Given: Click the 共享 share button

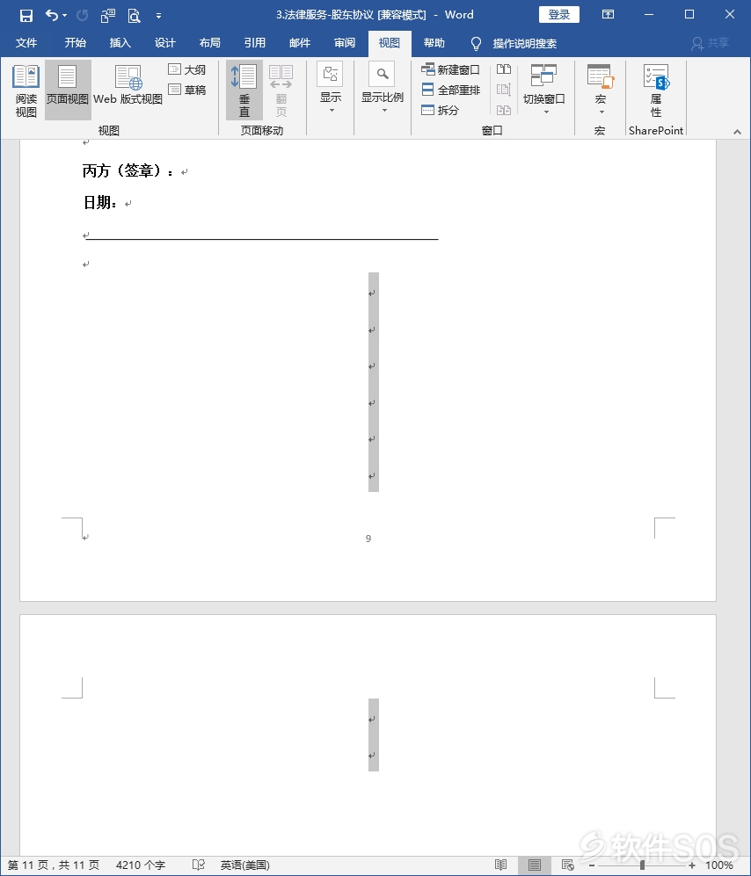Looking at the screenshot, I should click(x=711, y=43).
